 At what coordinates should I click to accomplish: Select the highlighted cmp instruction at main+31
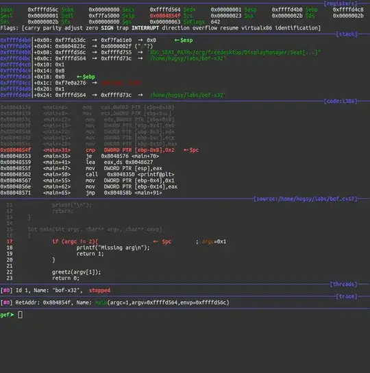click(99, 150)
